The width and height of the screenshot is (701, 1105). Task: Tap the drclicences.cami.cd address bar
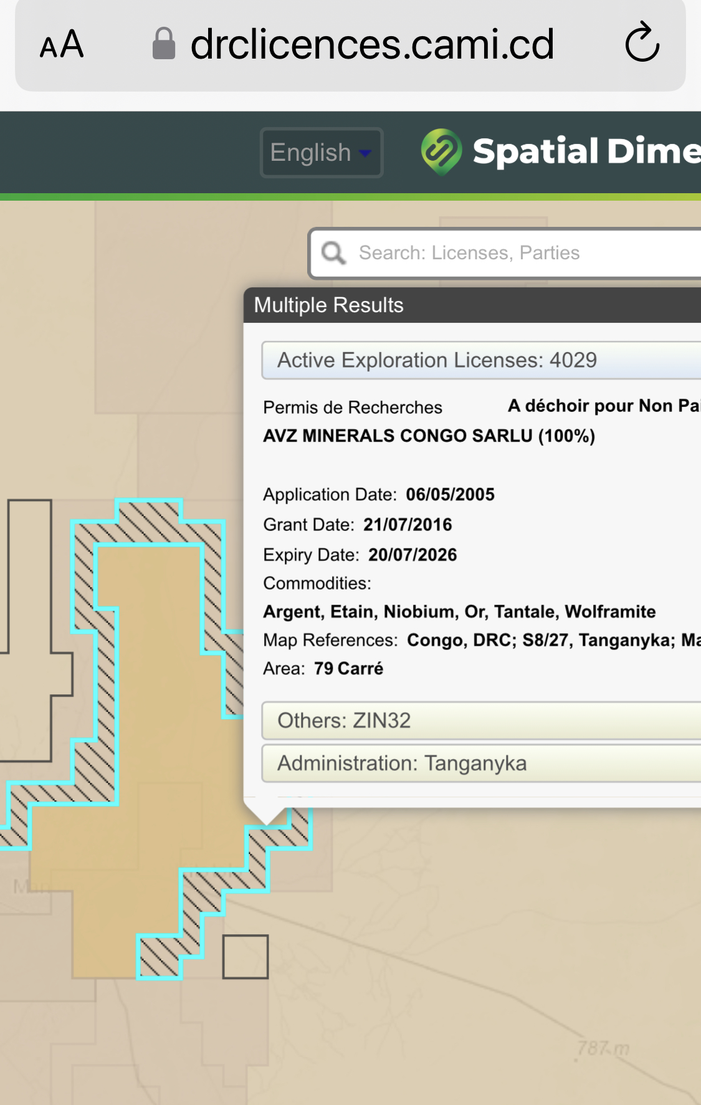coord(350,45)
